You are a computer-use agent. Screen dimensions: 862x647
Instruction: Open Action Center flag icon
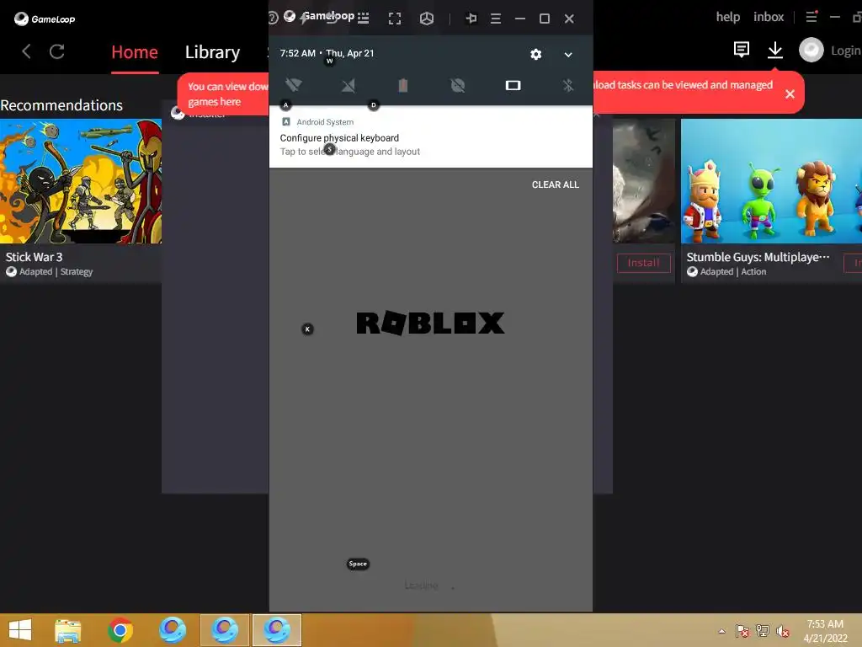(742, 631)
